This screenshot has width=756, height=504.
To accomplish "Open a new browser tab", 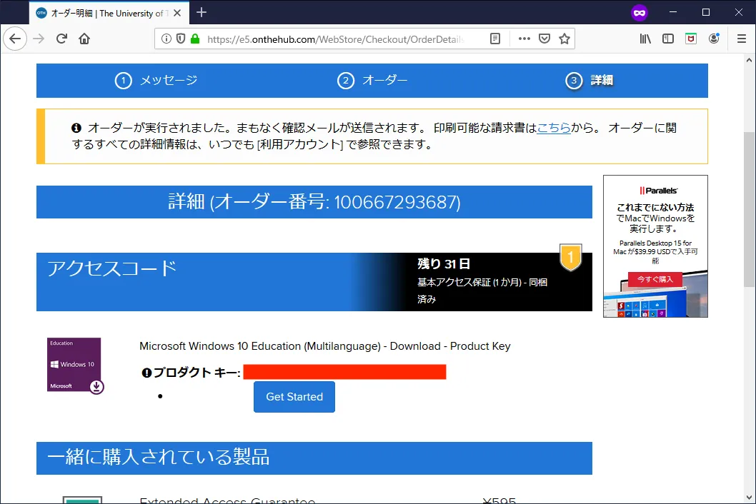I will click(x=202, y=12).
